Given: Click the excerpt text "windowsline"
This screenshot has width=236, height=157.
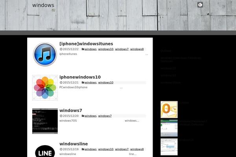Looking at the screenshot, I should click(x=68, y=154).
